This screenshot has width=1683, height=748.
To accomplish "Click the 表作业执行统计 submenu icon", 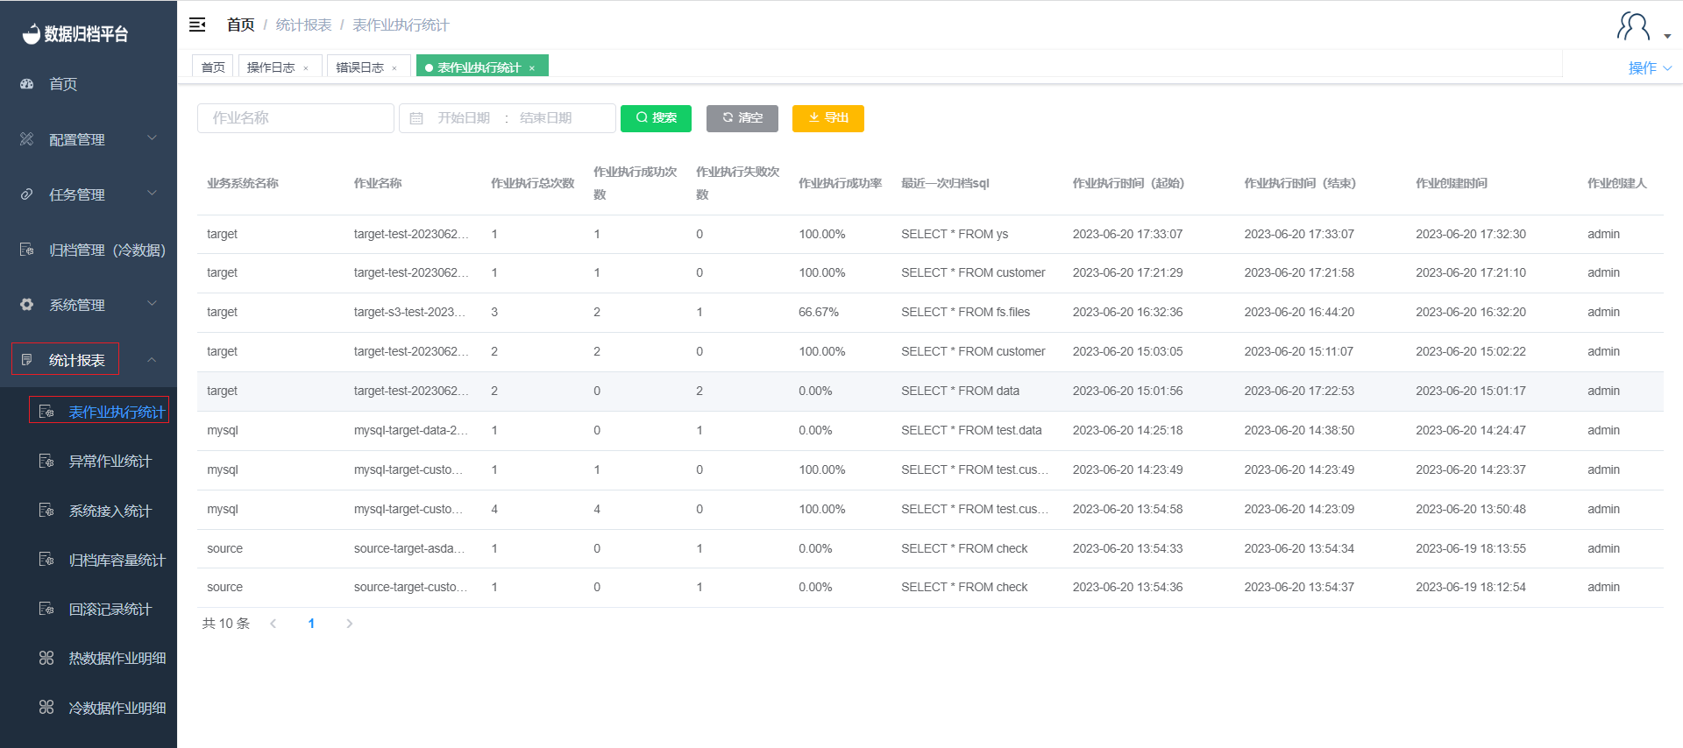I will click(x=46, y=412).
